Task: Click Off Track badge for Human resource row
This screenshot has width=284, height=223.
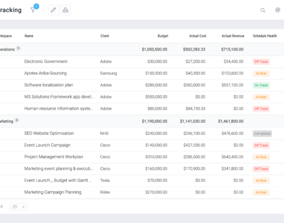Action: 261,109
